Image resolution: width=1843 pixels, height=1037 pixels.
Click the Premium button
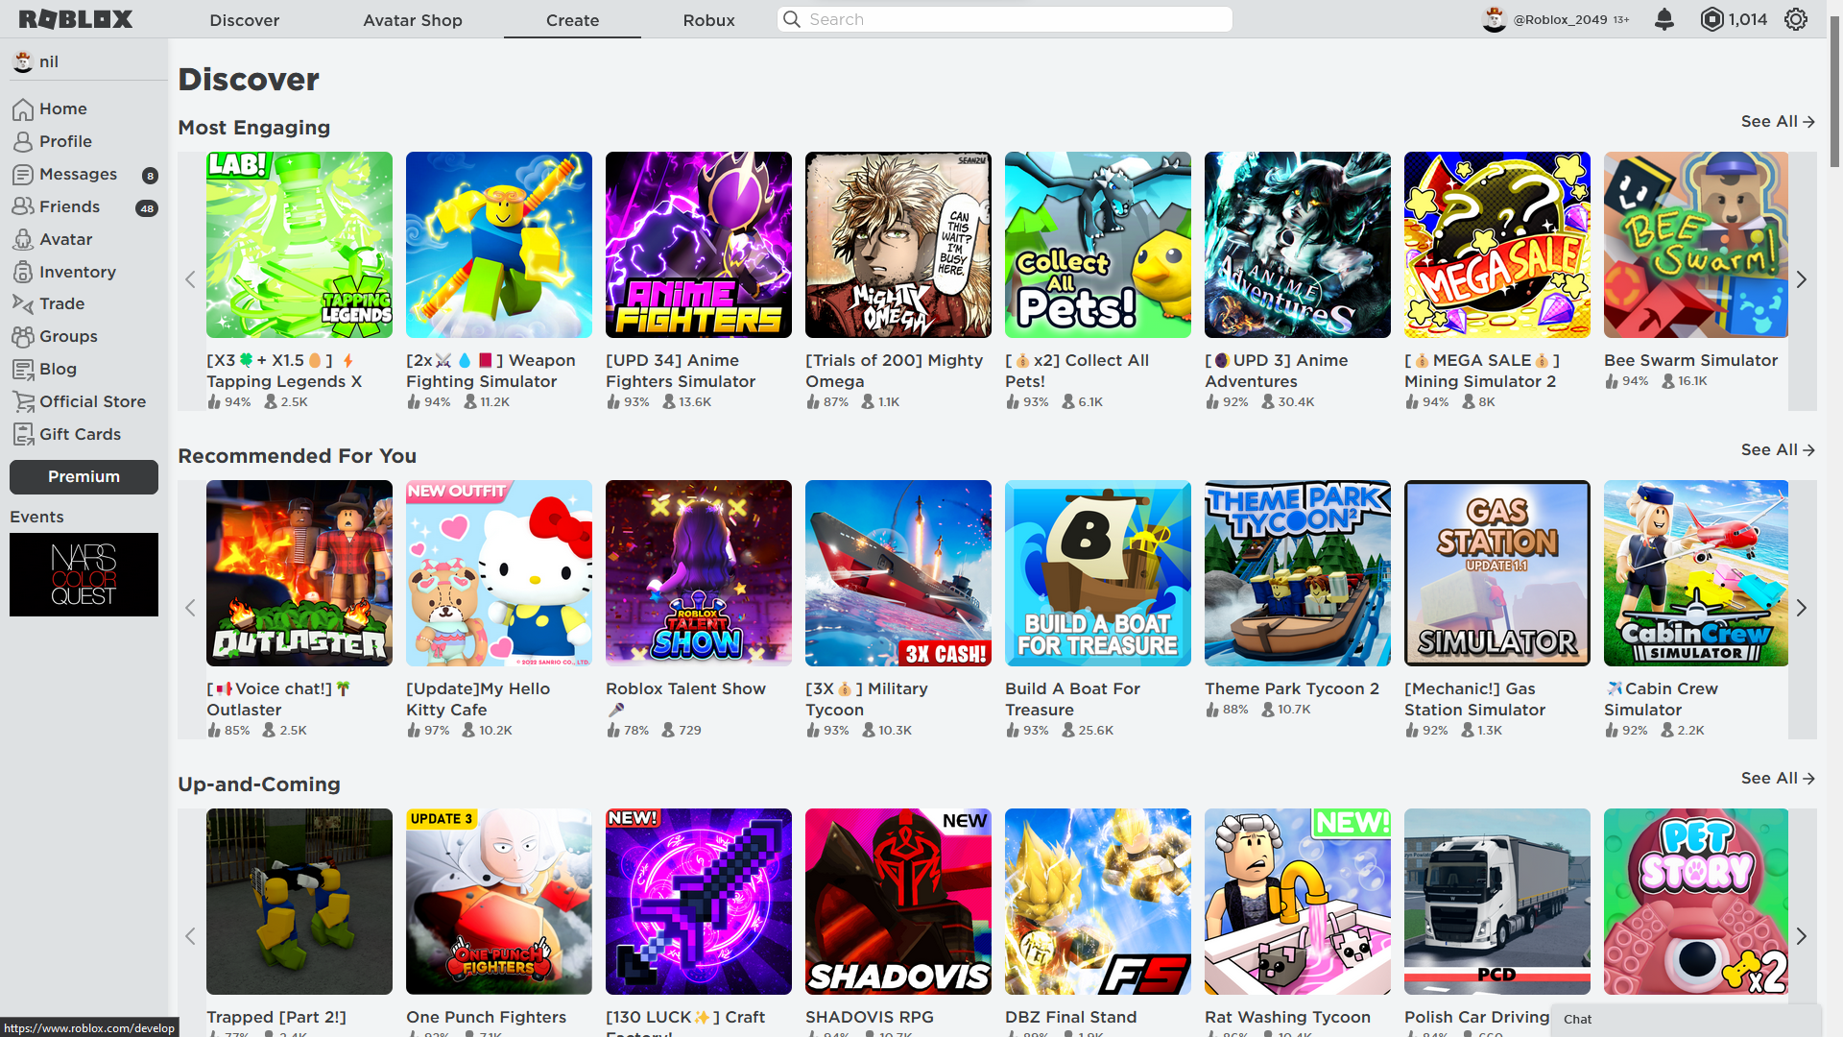coord(84,477)
